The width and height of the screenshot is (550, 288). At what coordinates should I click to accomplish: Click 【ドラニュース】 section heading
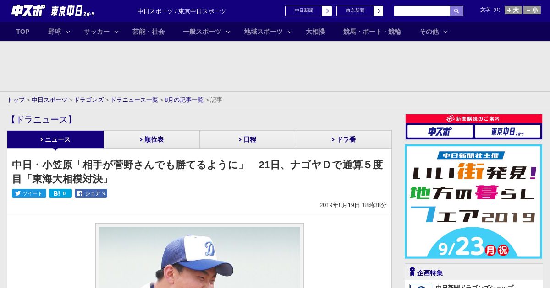click(x=41, y=120)
